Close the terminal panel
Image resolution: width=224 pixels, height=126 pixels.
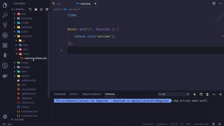pyautogui.click(x=220, y=94)
